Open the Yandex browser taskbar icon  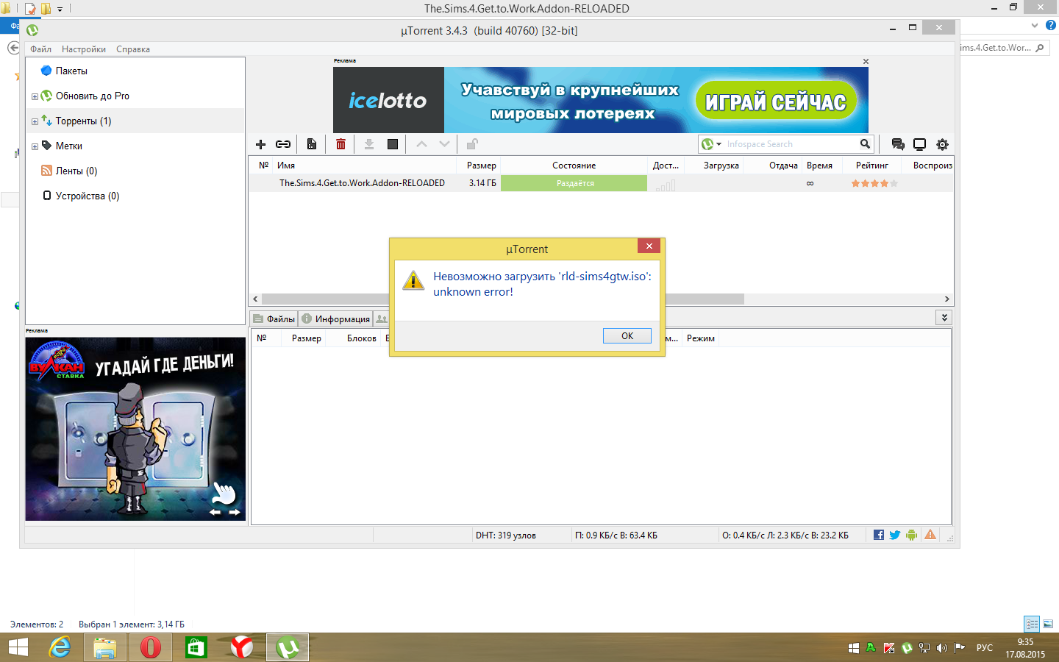click(x=242, y=647)
